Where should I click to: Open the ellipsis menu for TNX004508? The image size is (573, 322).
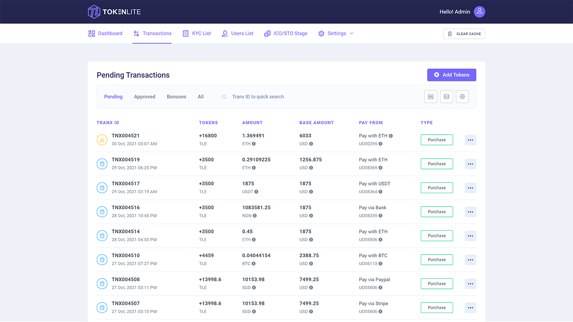[470, 284]
